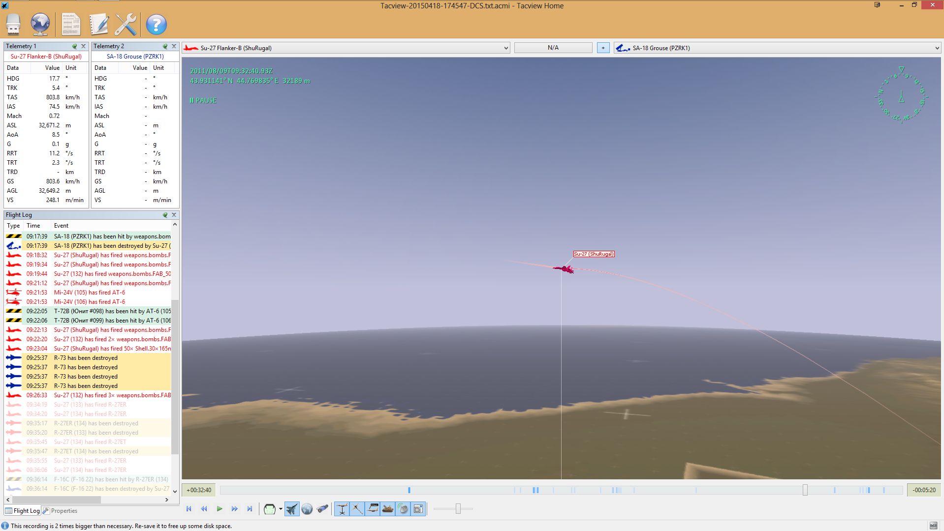Jump to the start of the recording

189,509
